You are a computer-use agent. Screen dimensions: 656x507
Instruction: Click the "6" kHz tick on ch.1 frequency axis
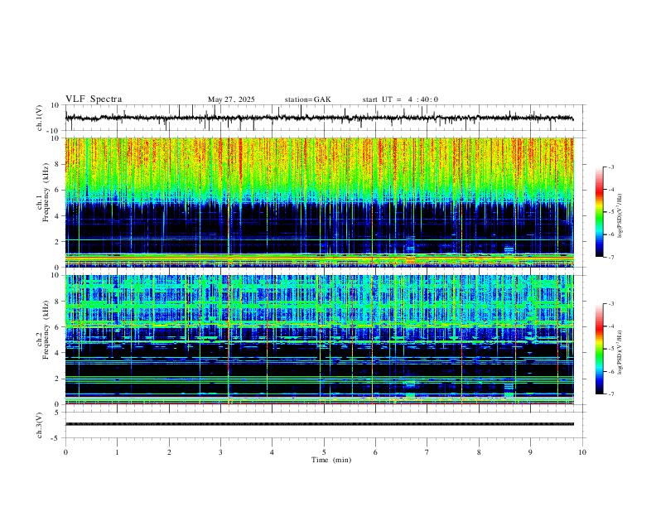click(57, 190)
